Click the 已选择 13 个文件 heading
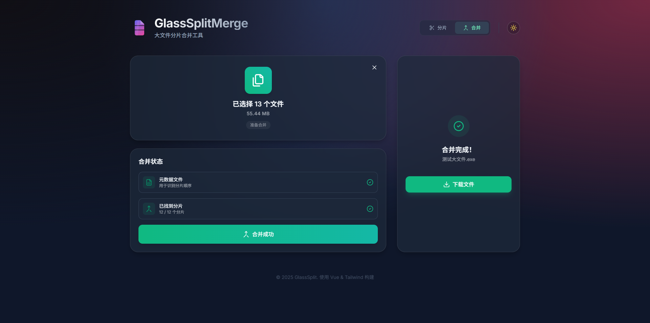650x323 pixels. (258, 104)
